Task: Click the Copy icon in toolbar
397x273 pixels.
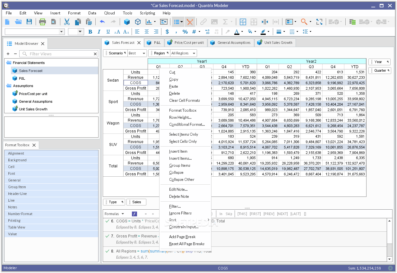Action: (78, 22)
